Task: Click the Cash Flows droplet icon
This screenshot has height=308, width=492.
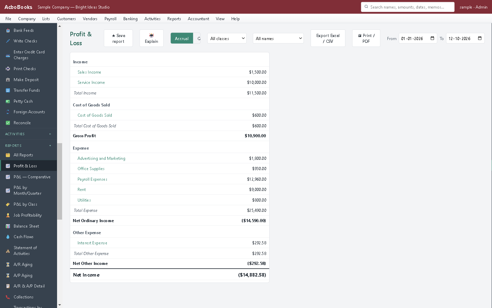Action: point(8,237)
